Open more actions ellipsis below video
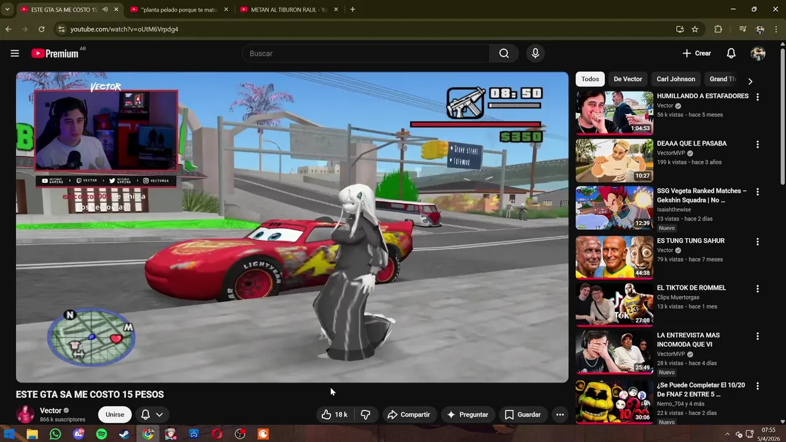786x442 pixels. [560, 414]
